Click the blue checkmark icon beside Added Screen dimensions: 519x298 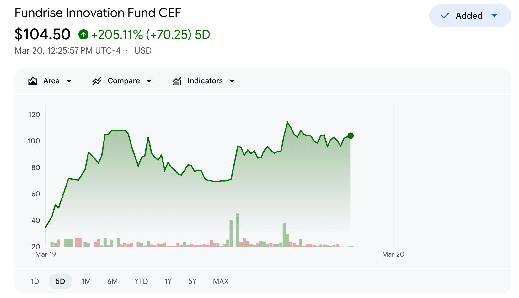point(445,16)
